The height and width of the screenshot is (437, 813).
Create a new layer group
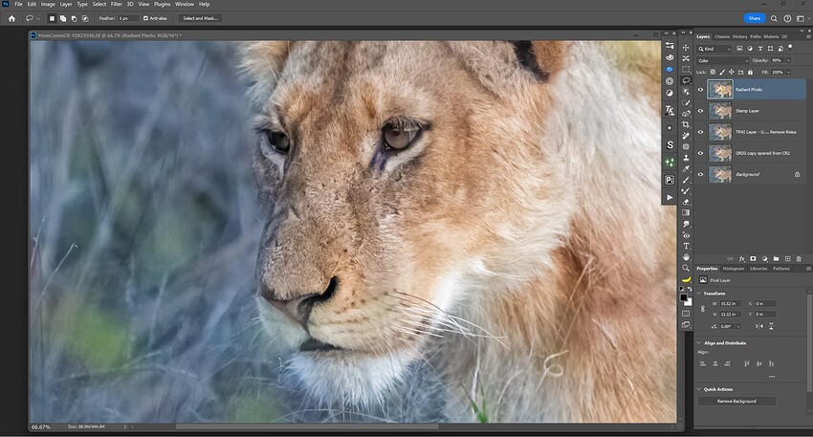[776, 259]
